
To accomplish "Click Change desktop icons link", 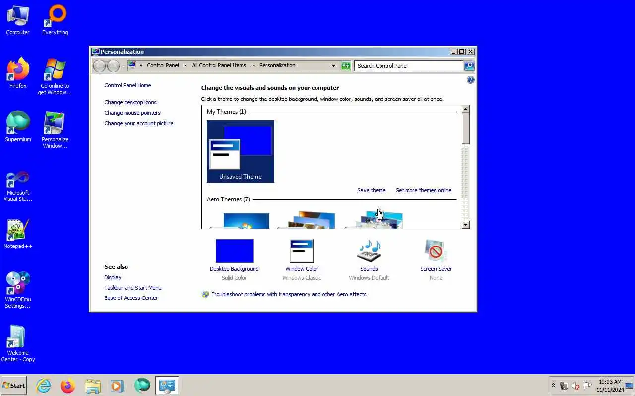I will (130, 102).
